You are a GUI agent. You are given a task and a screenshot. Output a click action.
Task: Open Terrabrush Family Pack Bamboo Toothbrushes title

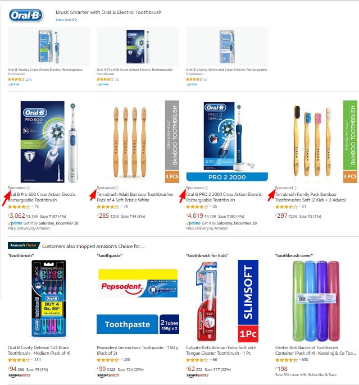click(310, 197)
